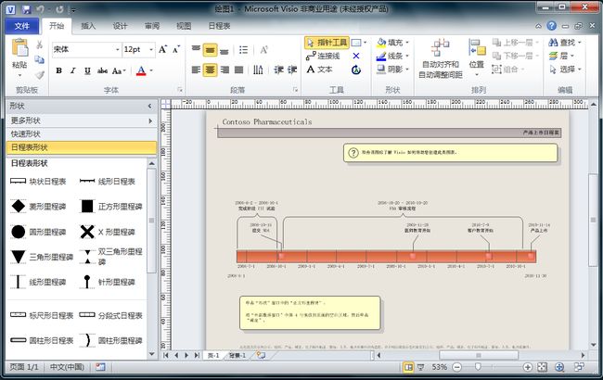Open the font name dropdown
The image size is (603, 380).
[117, 49]
